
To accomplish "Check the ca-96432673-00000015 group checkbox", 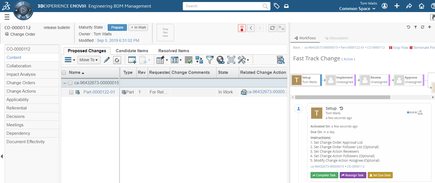I will point(70,83).
